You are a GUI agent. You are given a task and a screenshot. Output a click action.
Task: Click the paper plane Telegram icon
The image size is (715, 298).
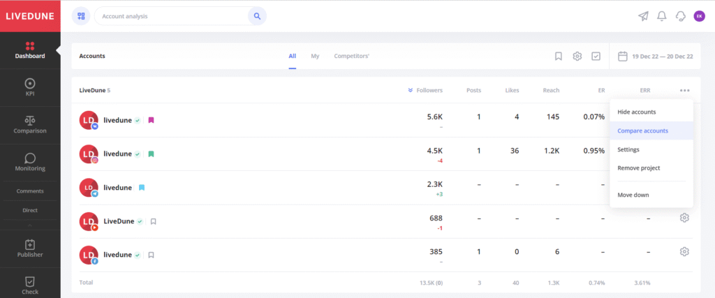pyautogui.click(x=643, y=16)
